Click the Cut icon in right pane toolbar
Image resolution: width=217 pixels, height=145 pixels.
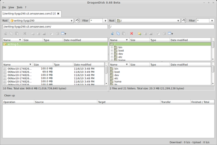click(x=112, y=34)
